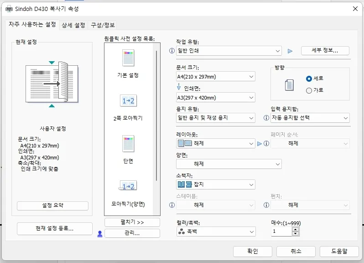The height and width of the screenshot is (263, 364).
Task: Open the 작업 유형 dropdown
Action: 229,51
